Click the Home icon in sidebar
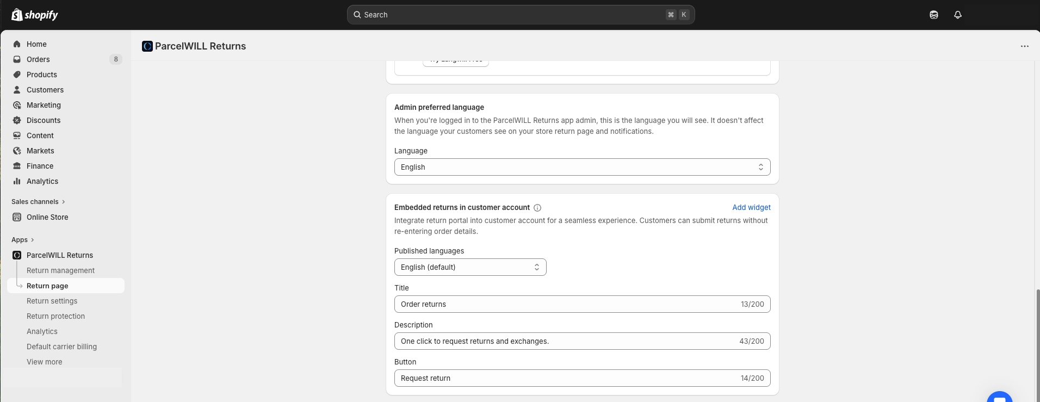1040x402 pixels. pyautogui.click(x=17, y=44)
